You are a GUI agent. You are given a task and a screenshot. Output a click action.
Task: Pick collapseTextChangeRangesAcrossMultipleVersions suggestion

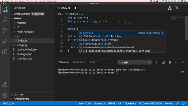tap(122, 51)
